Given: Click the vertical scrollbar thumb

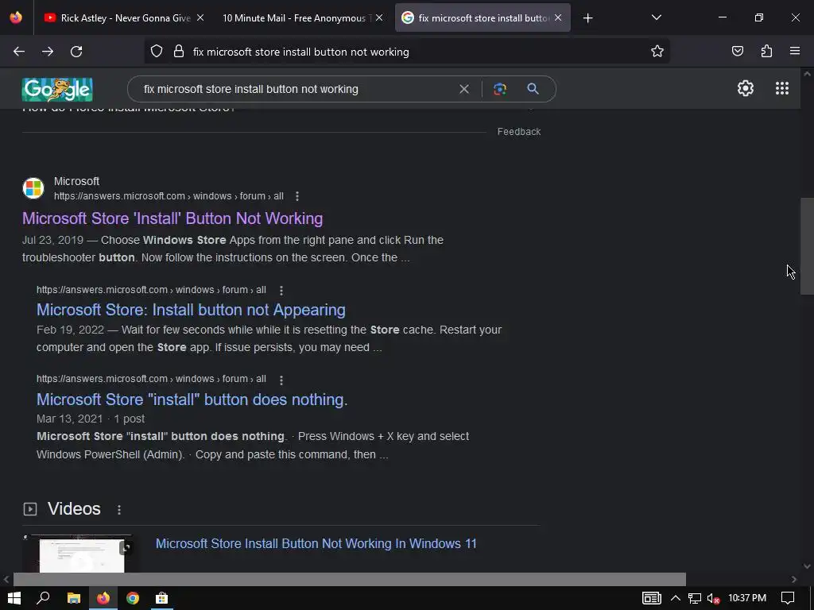Looking at the screenshot, I should coord(807,246).
